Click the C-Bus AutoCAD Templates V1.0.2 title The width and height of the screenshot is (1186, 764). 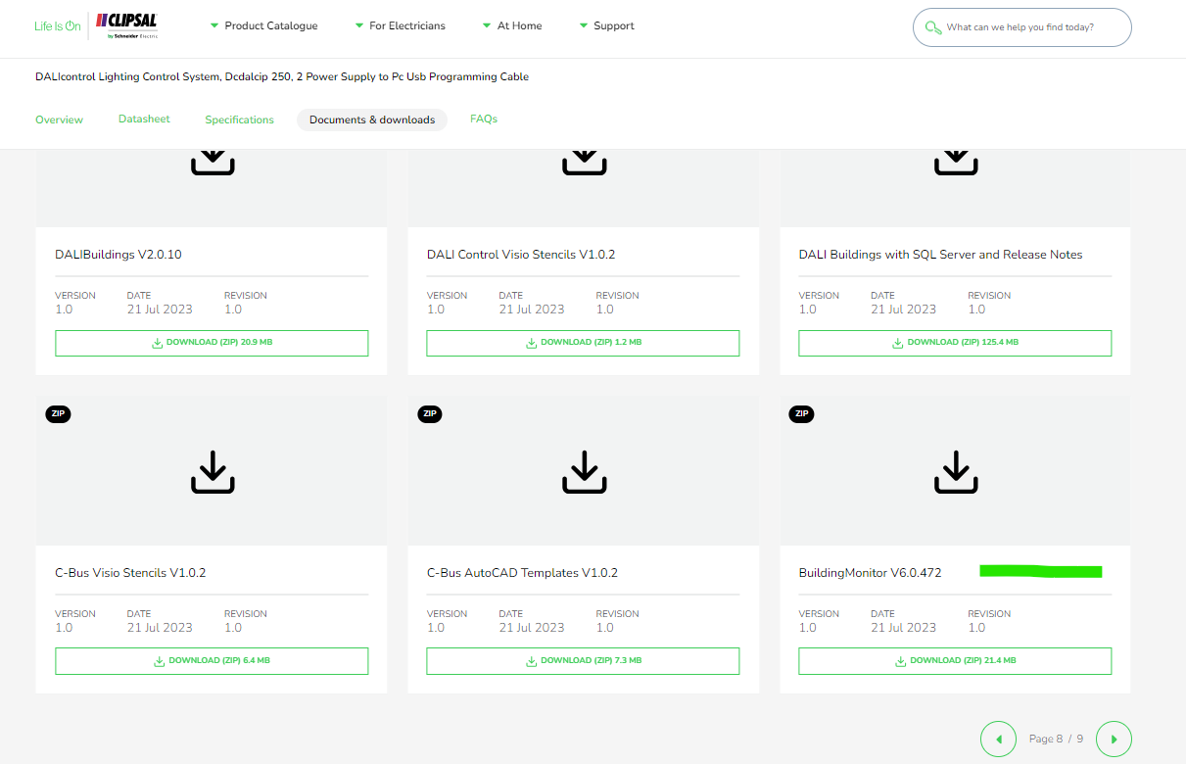point(522,573)
